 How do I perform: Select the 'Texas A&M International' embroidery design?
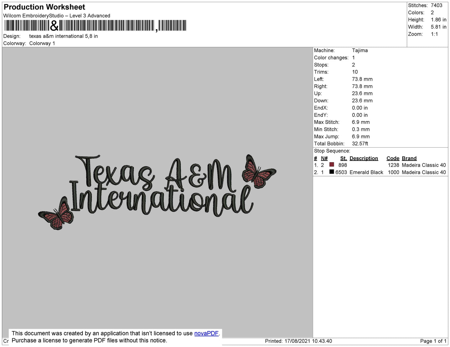pyautogui.click(x=157, y=192)
